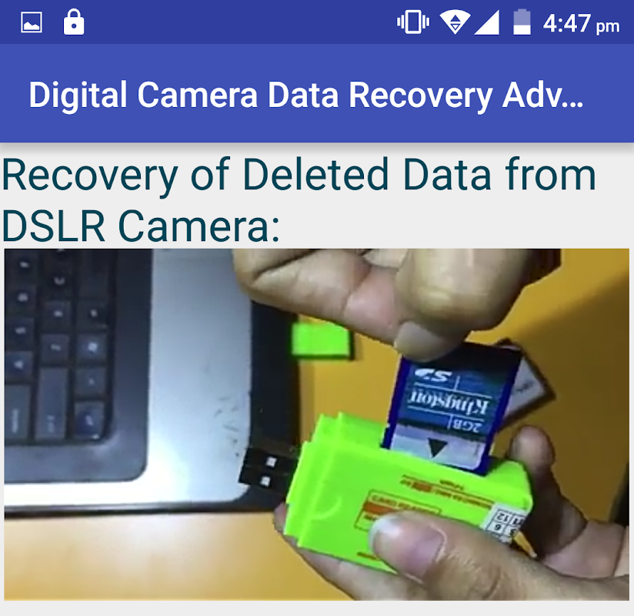Tap the Kingston SD card in photo
The image size is (634, 616).
click(452, 407)
